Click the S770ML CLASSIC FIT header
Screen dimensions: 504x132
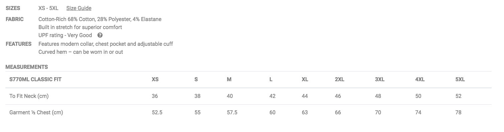(35, 80)
